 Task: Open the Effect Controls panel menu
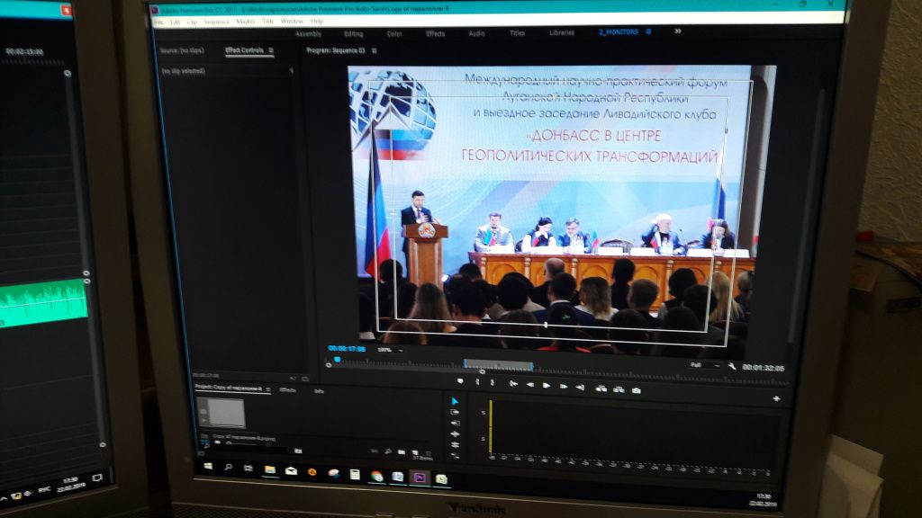click(270, 50)
